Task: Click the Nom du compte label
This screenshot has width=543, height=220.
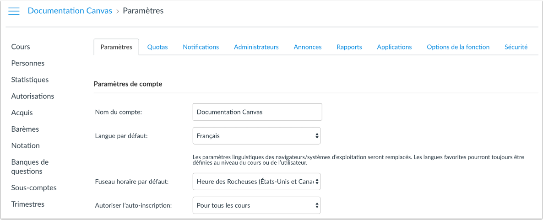Action: click(119, 112)
